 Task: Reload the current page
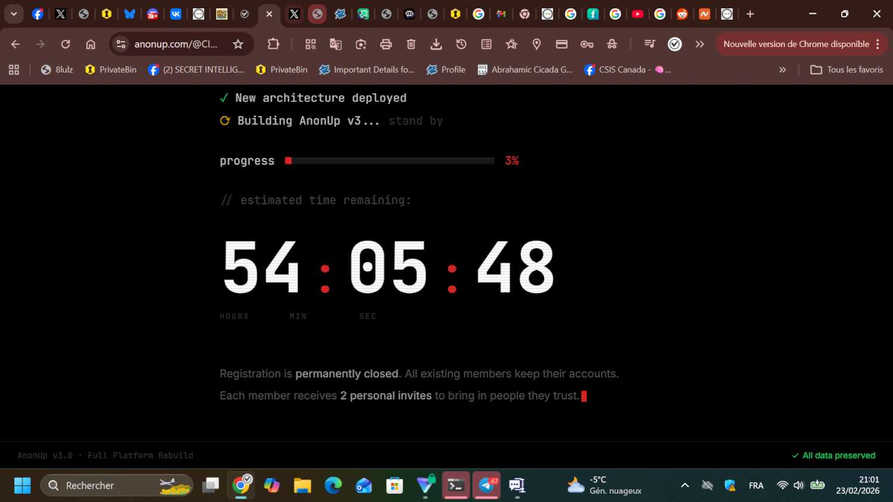[65, 44]
